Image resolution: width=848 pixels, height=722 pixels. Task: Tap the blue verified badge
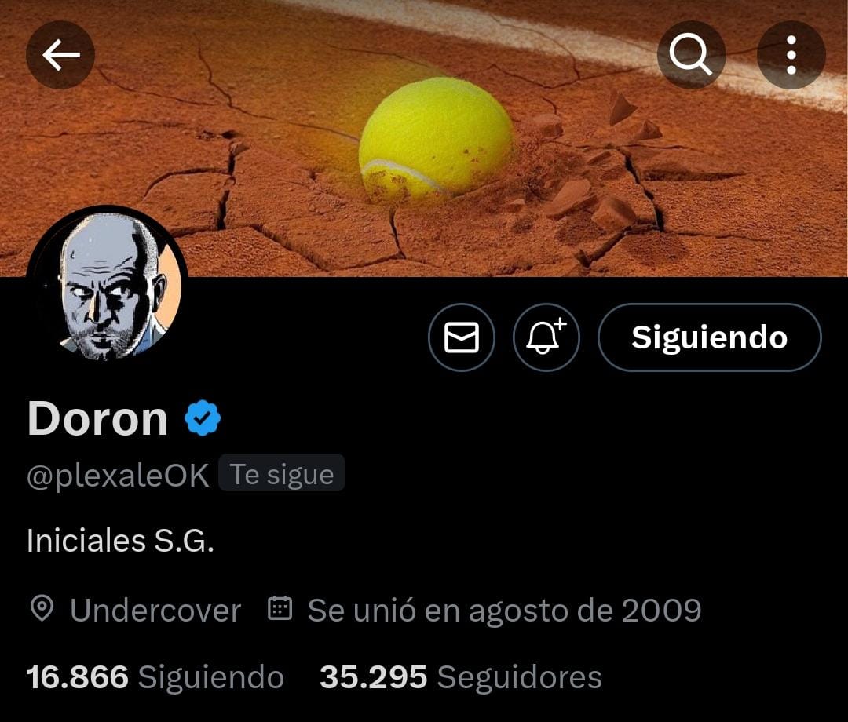203,418
